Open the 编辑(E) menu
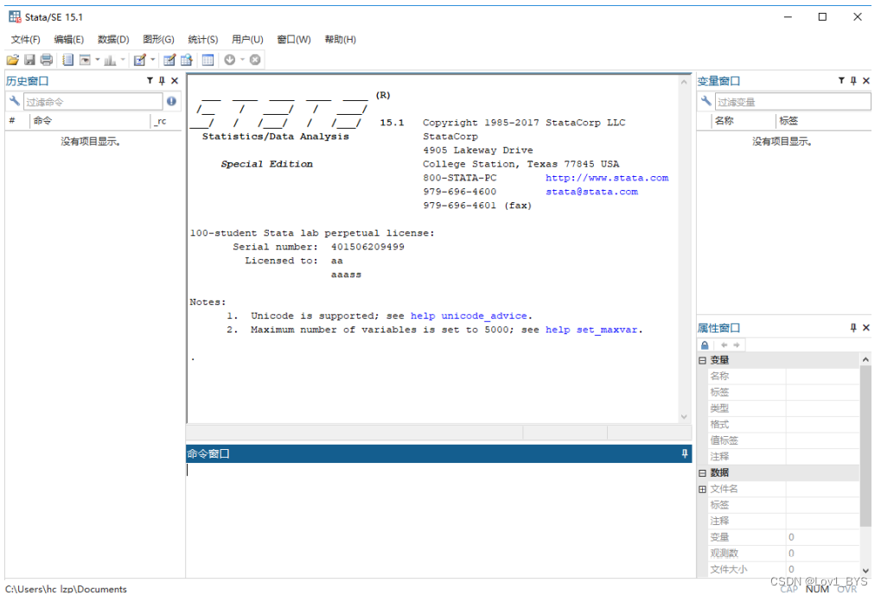Image resolution: width=881 pixels, height=595 pixels. (x=69, y=40)
